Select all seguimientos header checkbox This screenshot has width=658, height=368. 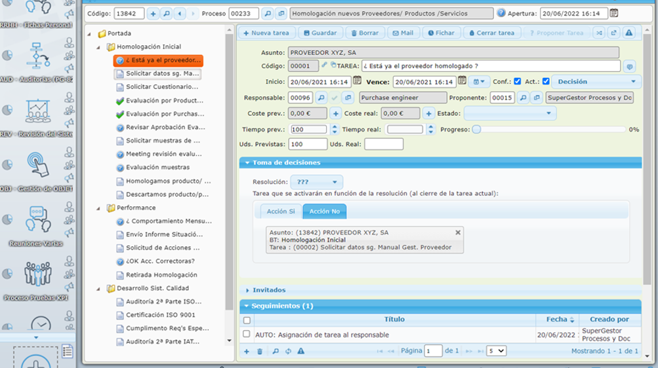(x=247, y=320)
